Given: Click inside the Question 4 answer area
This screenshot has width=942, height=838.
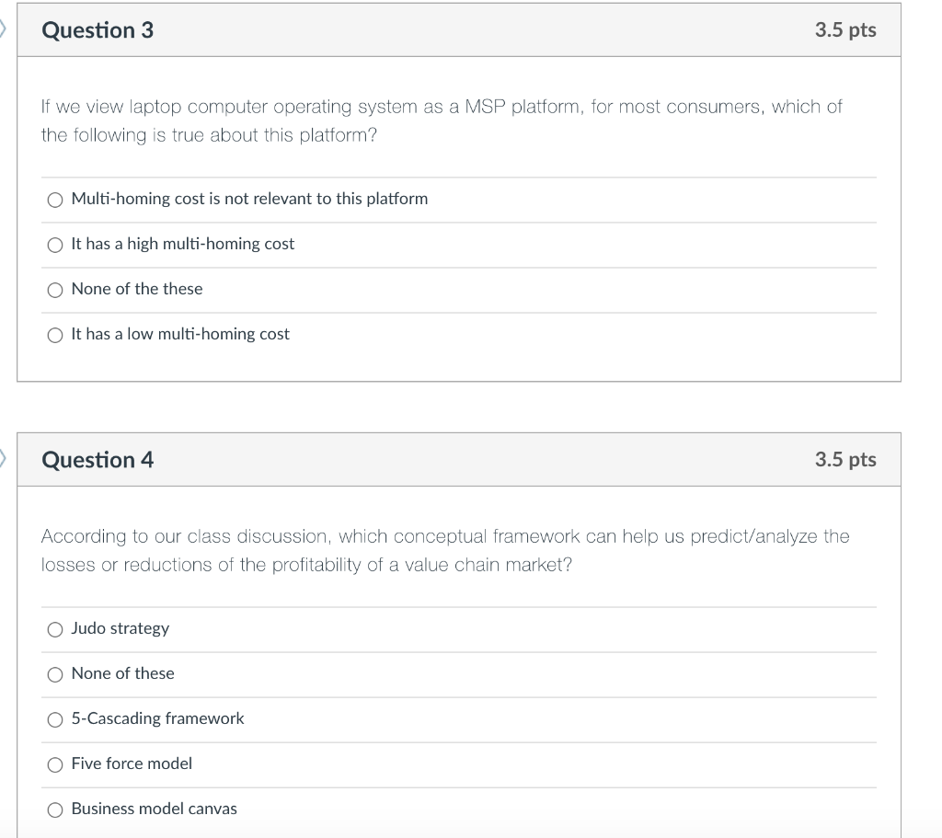Looking at the screenshot, I should pos(460,718).
